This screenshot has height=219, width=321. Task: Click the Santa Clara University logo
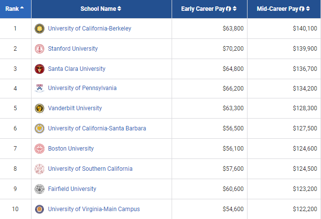pos(39,69)
